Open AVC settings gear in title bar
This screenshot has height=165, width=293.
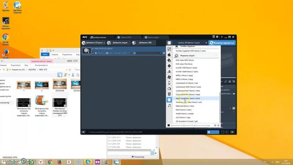click(217, 37)
